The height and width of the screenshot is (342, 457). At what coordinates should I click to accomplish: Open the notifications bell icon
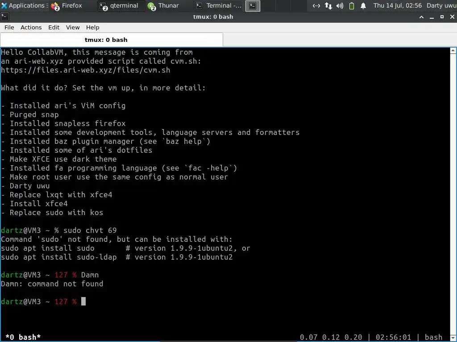tap(363, 5)
